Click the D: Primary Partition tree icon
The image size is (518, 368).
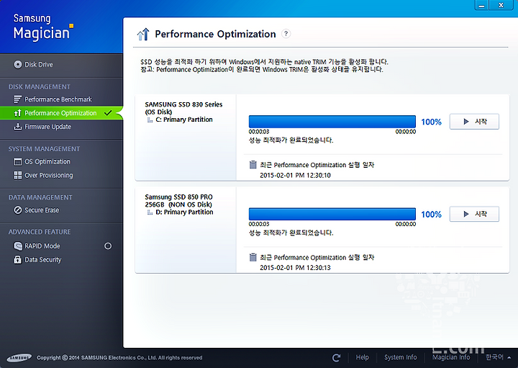(x=150, y=212)
